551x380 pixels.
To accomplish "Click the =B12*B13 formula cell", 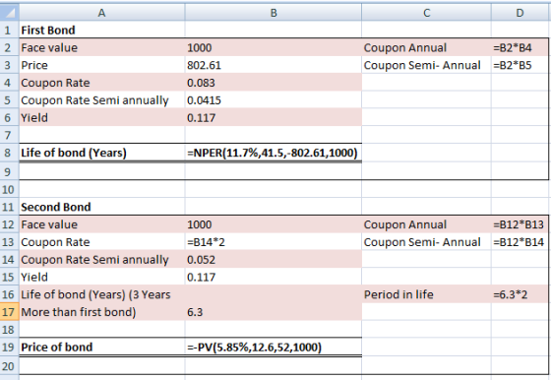I will tap(520, 224).
